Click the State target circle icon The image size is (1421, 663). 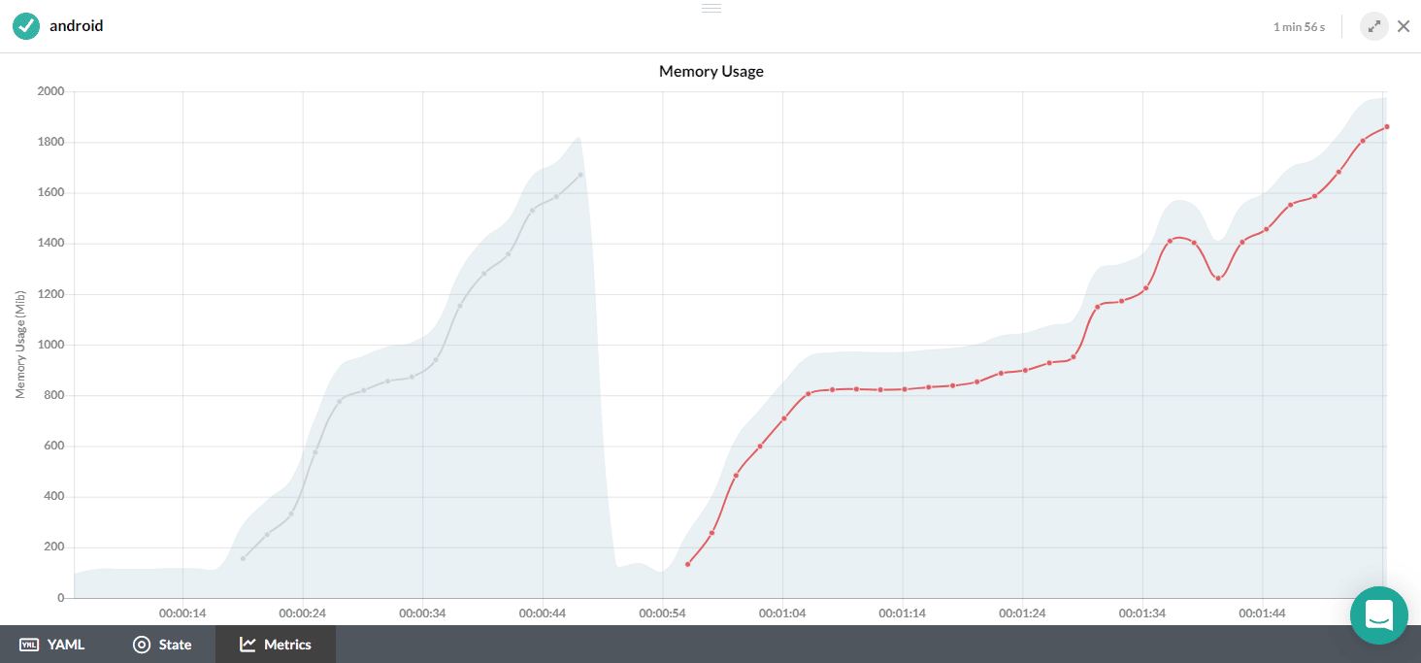[142, 645]
